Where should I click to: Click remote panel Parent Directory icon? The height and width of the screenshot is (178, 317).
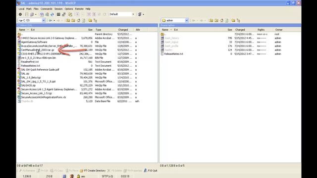[x=211, y=20]
